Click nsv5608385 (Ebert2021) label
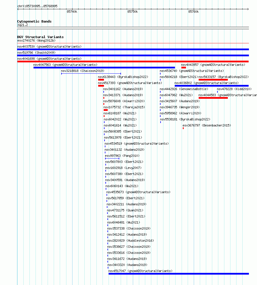 (123, 131)
